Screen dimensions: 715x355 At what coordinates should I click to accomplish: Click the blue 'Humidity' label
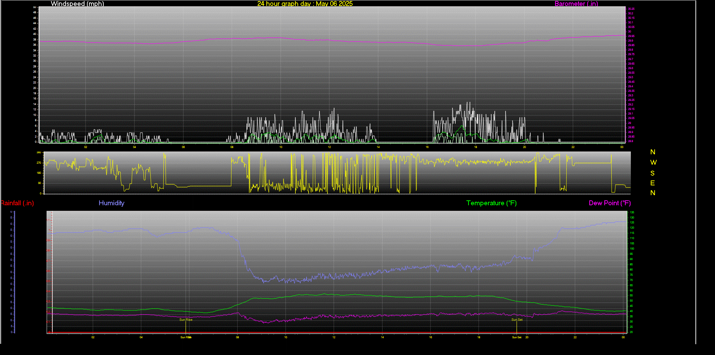point(111,203)
